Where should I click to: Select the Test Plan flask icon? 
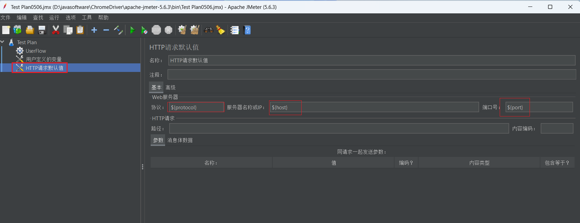11,42
